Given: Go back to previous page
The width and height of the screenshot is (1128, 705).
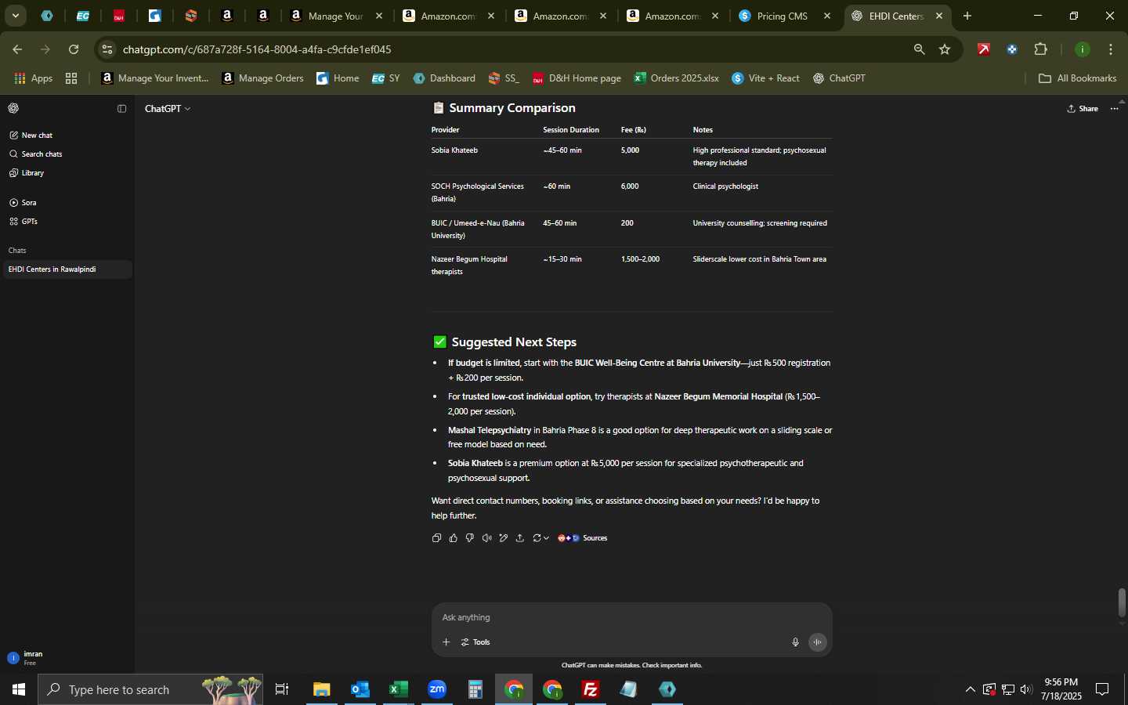Looking at the screenshot, I should pyautogui.click(x=17, y=49).
